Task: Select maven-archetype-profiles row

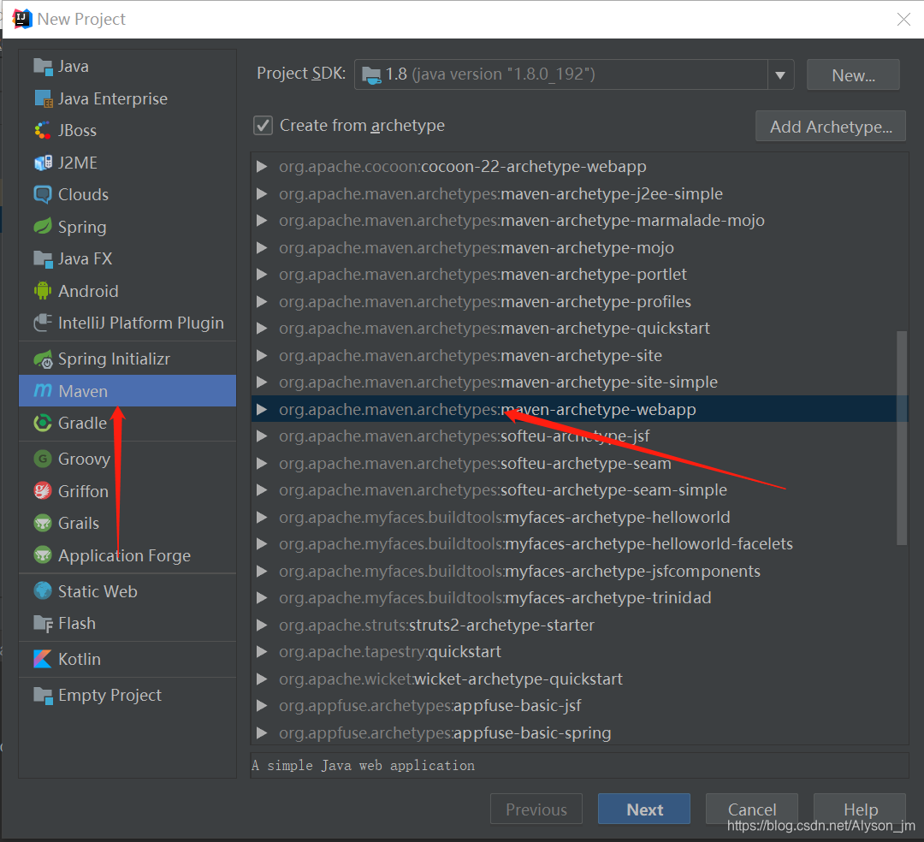Action: click(580, 302)
